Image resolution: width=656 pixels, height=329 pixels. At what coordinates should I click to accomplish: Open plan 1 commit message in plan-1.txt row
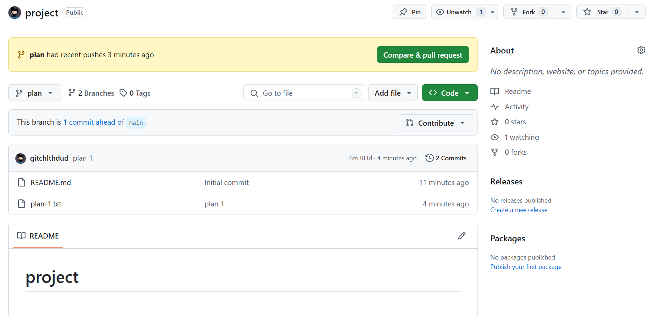214,204
